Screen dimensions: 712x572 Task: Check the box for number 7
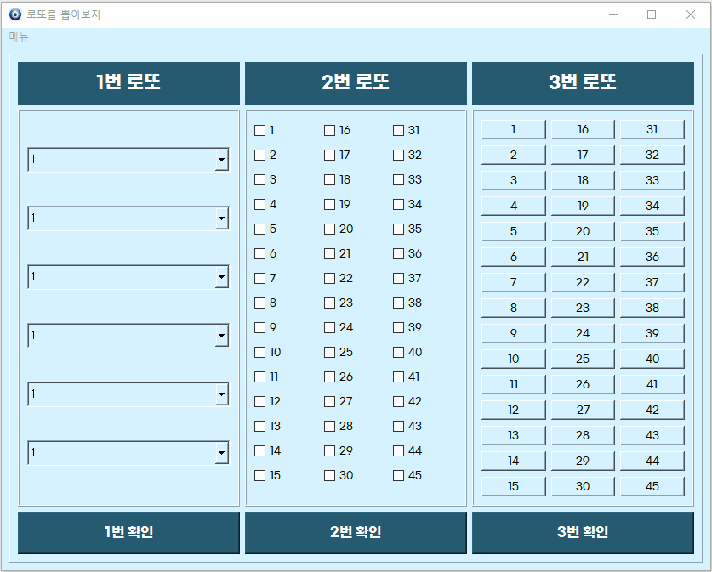(x=259, y=279)
